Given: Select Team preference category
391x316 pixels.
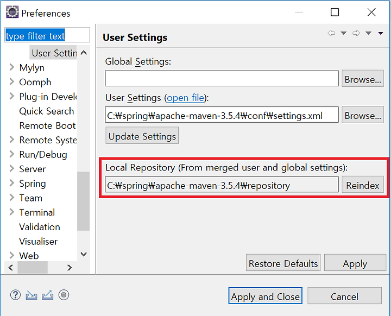Looking at the screenshot, I should point(30,198).
